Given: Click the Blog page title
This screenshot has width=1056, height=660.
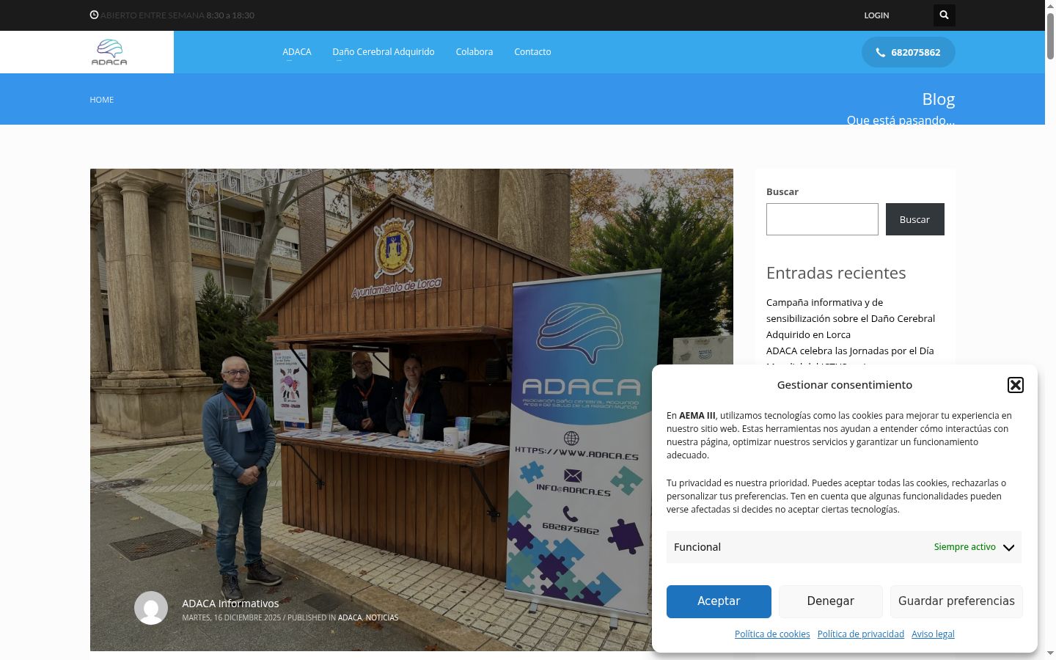Looking at the screenshot, I should [x=938, y=99].
